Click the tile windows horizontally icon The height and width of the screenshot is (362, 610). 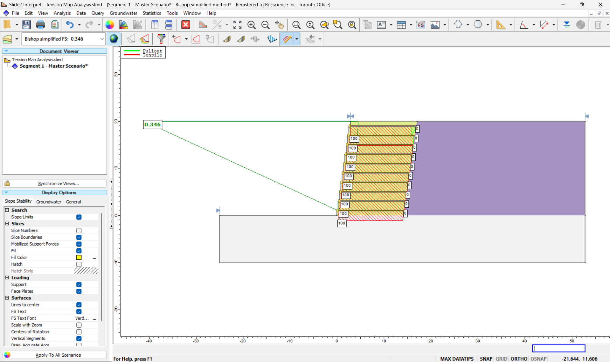(x=169, y=25)
